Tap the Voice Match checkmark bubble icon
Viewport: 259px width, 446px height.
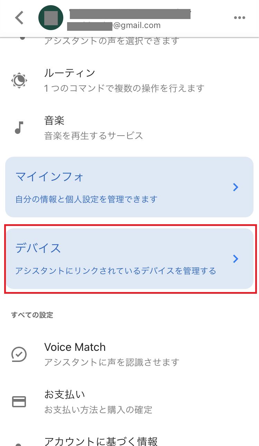click(x=19, y=354)
